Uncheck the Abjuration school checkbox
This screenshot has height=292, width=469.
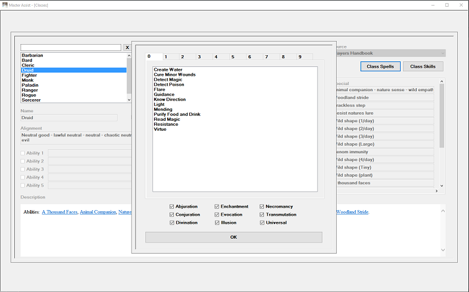(x=171, y=206)
